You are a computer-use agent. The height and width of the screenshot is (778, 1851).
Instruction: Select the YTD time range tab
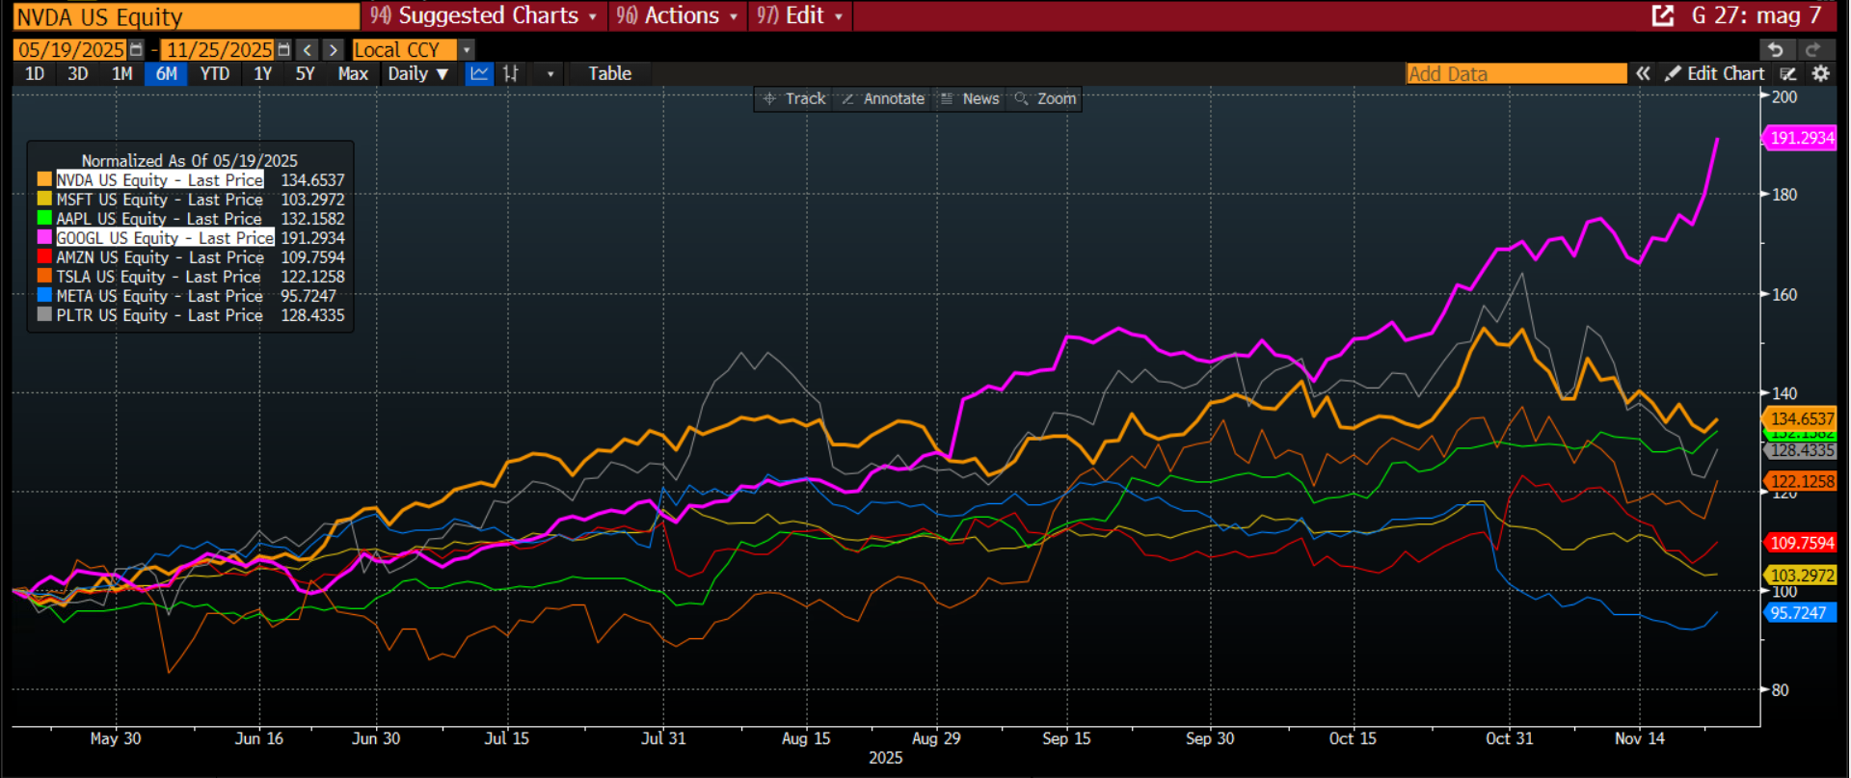[214, 73]
